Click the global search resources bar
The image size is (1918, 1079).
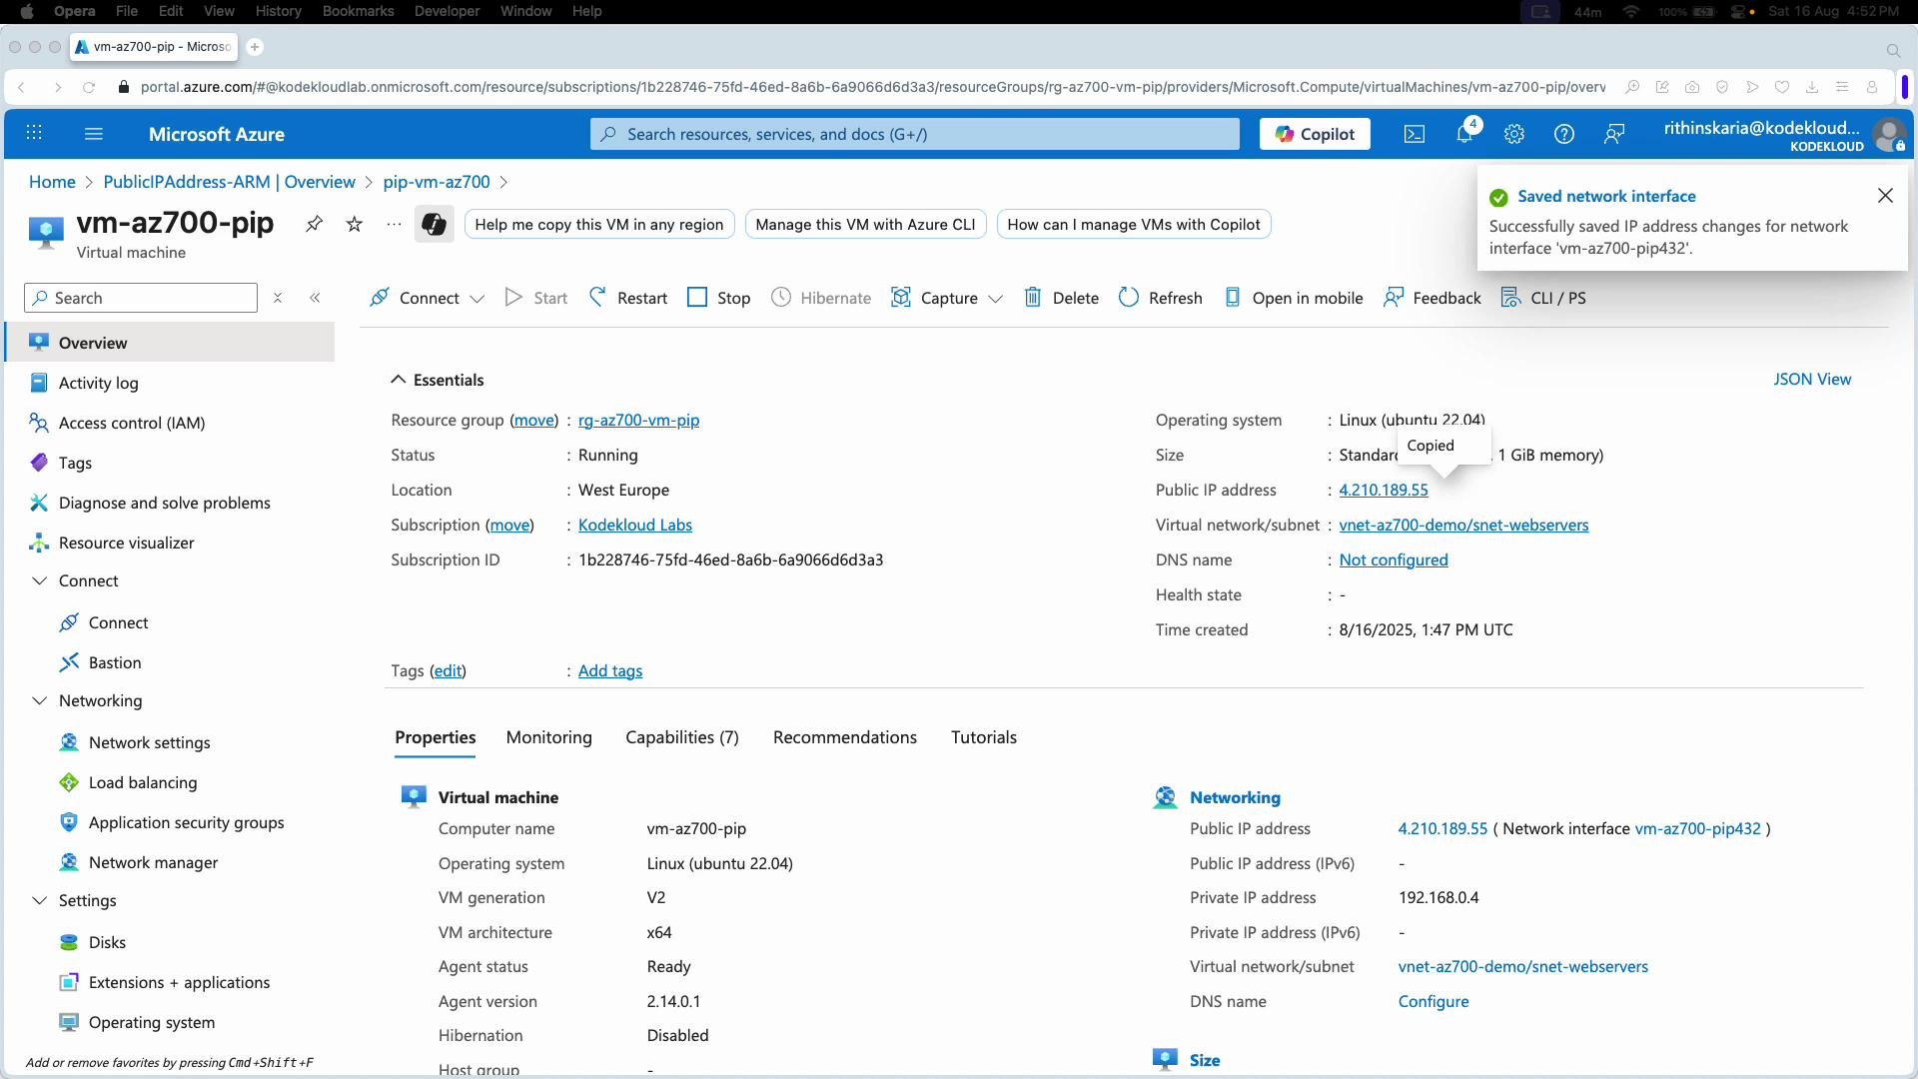914,134
